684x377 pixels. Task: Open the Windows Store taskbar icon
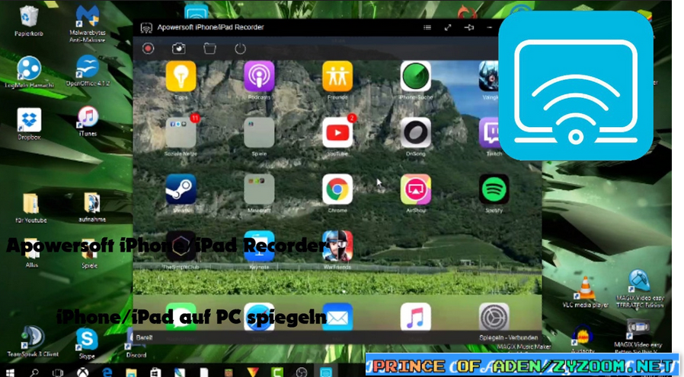pos(155,372)
